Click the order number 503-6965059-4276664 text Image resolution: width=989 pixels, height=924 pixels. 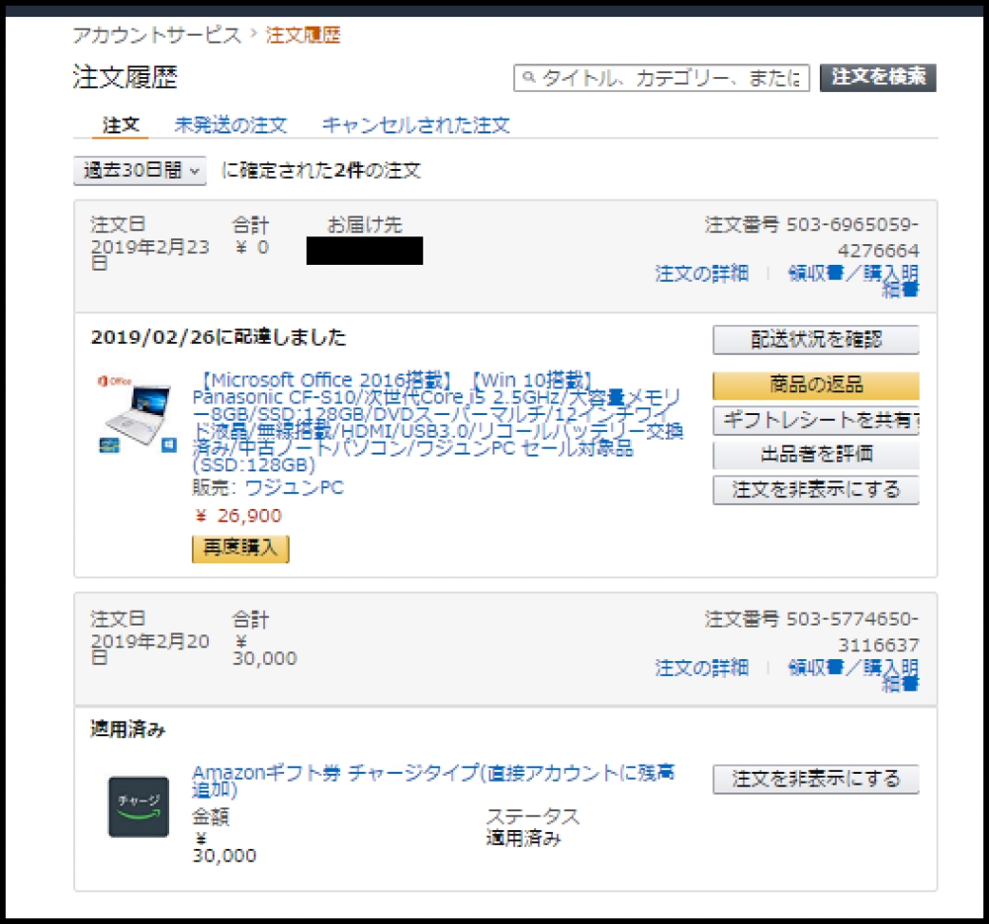[853, 237]
